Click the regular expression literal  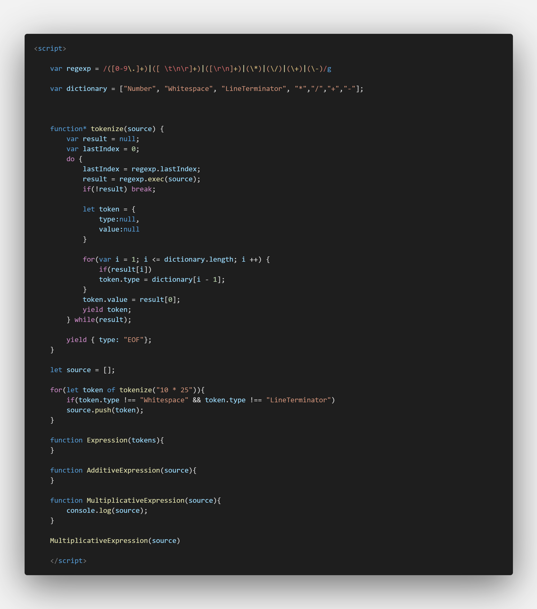tap(217, 69)
